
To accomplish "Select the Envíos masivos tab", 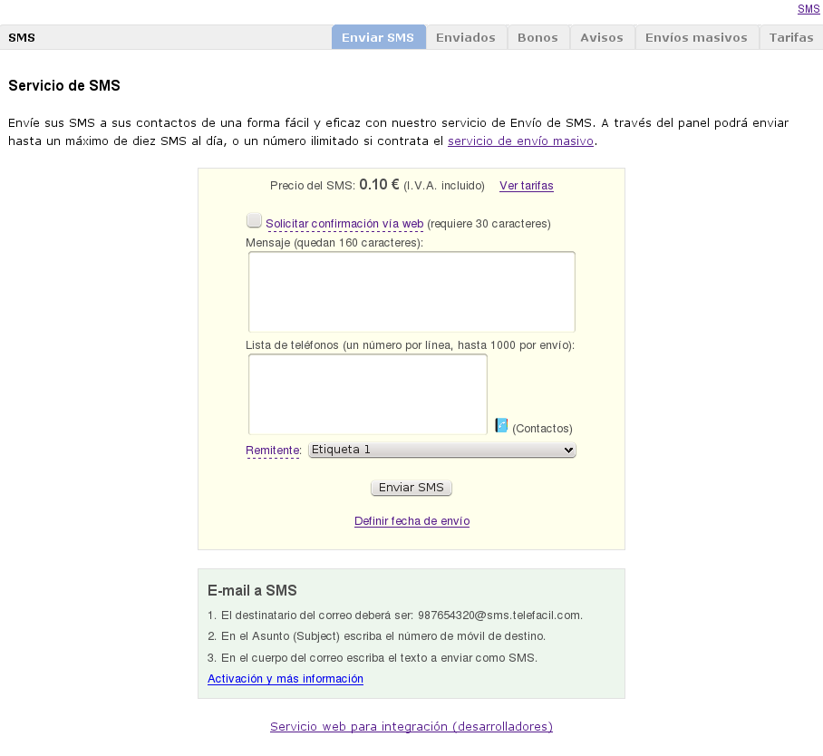I will click(696, 38).
